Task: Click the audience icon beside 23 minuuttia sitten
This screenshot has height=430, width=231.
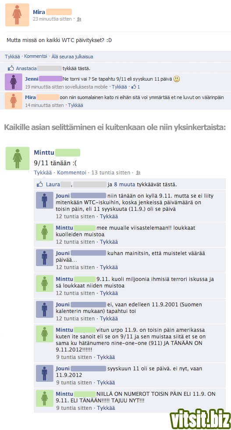Action: pos(79,19)
